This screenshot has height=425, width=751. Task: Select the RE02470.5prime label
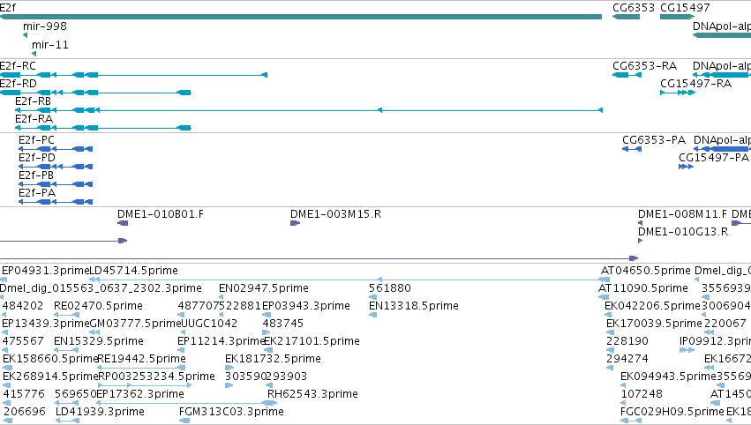pos(98,306)
